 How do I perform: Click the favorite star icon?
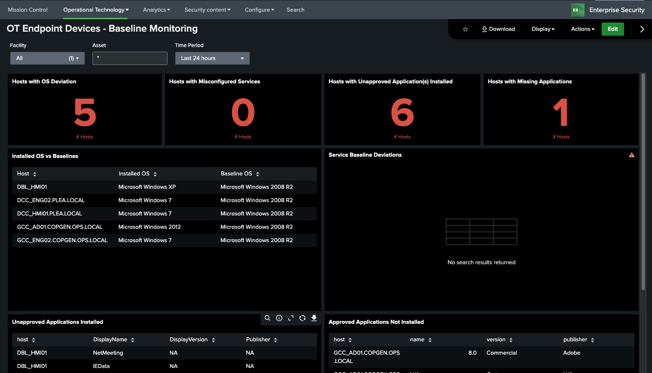tap(465, 29)
